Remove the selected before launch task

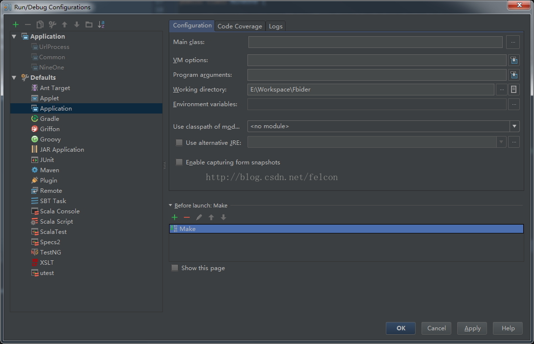click(187, 217)
